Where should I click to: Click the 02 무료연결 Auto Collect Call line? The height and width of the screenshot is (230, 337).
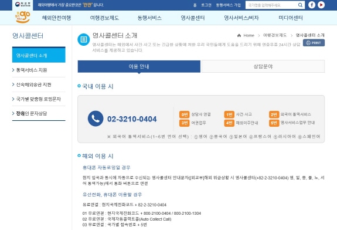pos(127,219)
